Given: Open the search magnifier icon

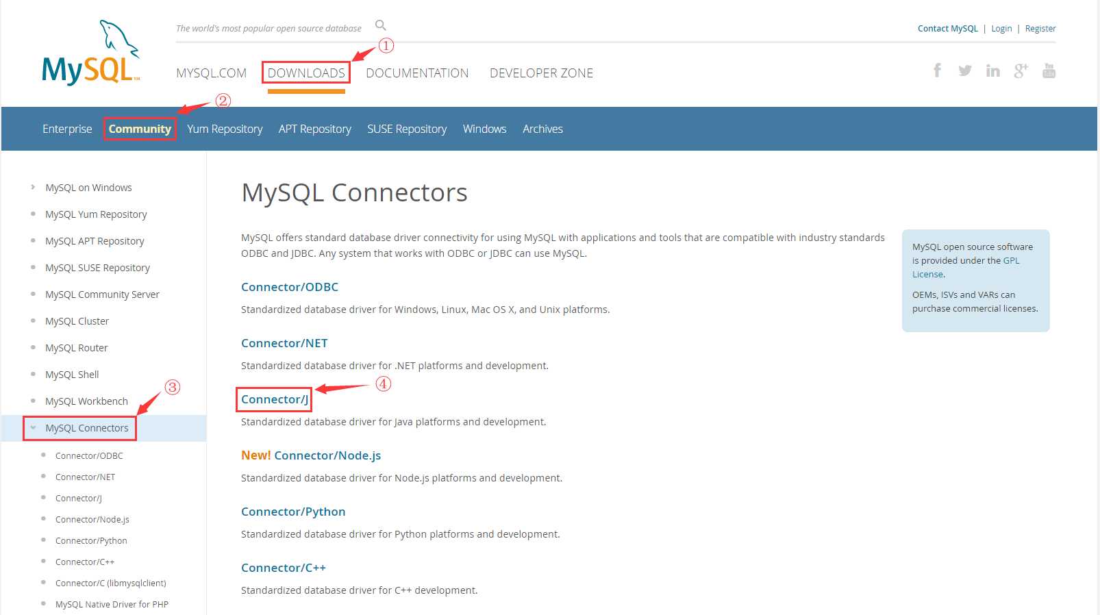Looking at the screenshot, I should 381,25.
